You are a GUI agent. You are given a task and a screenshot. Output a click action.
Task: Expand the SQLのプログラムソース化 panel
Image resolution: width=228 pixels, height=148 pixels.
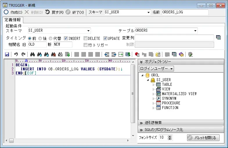[x=181, y=130]
